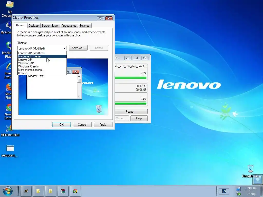Viewport: 263px width, 197px height.
Task: Switch to the Desktop tab
Action: (x=34, y=26)
